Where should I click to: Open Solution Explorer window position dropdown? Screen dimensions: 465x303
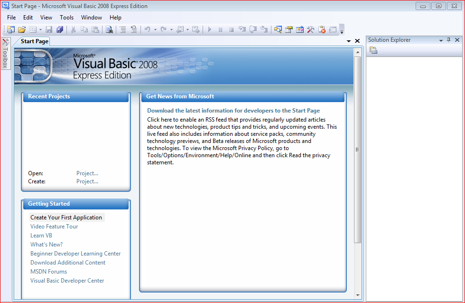441,40
